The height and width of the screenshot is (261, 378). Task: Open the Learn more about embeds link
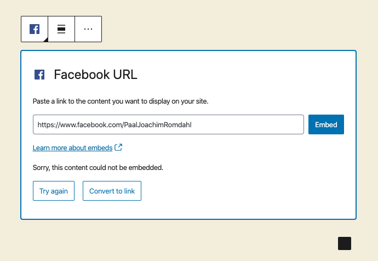point(72,147)
